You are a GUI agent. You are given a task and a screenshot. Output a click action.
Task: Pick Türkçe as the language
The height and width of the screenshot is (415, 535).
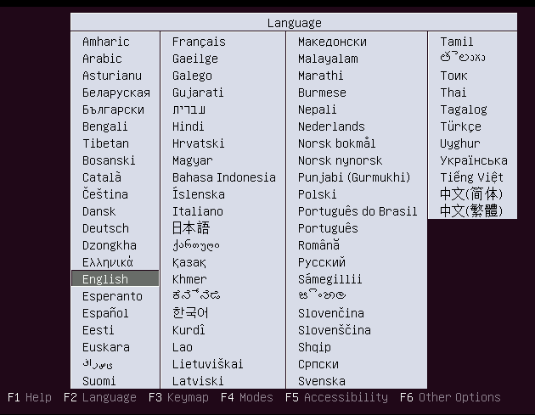[460, 126]
